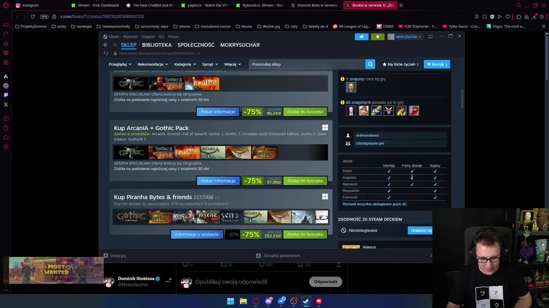Go back in the Steam browser
Image resolution: width=549 pixels, height=308 pixels.
point(106,45)
